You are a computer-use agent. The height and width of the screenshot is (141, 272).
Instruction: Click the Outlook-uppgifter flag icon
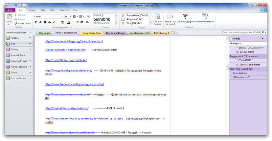186,17
